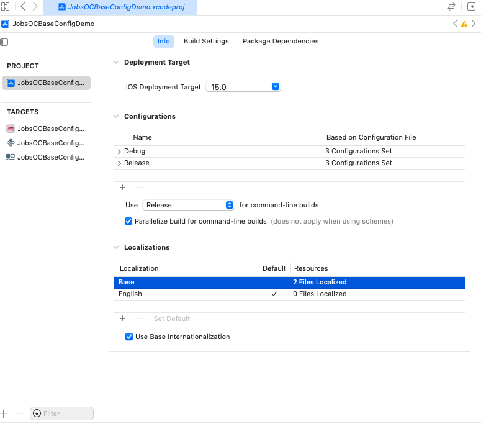This screenshot has width=481, height=426.
Task: Click English's 0 Files Localized cell
Action: pos(320,294)
